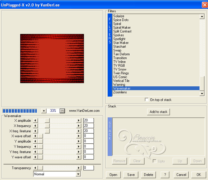
Task: Select the Solarize filter
Action: point(119,16)
